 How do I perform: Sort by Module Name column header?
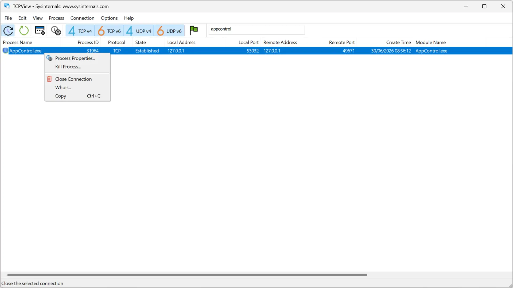point(449,42)
